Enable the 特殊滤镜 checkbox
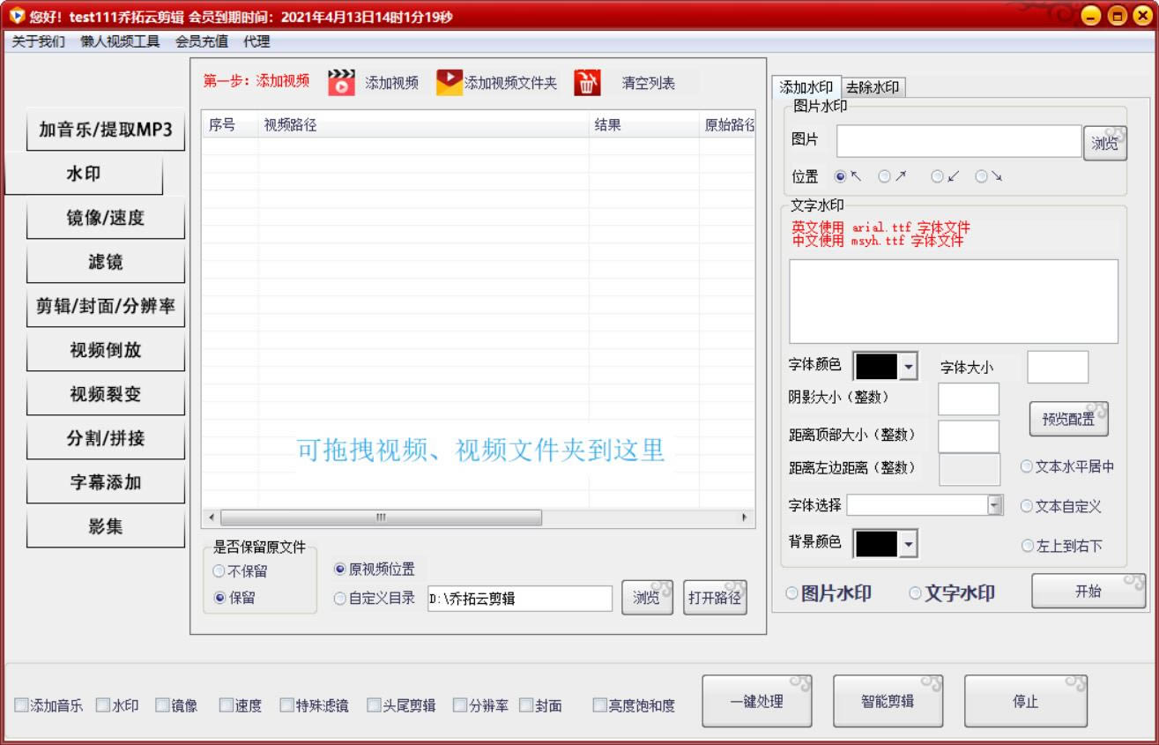 [287, 705]
